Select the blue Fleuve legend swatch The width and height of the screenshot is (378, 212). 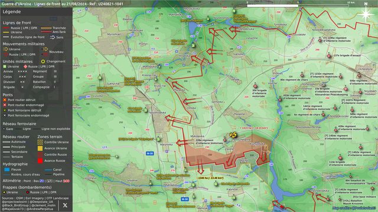pyautogui.click(x=7, y=170)
